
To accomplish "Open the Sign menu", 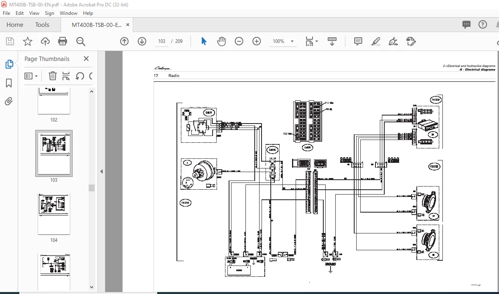I will (49, 13).
